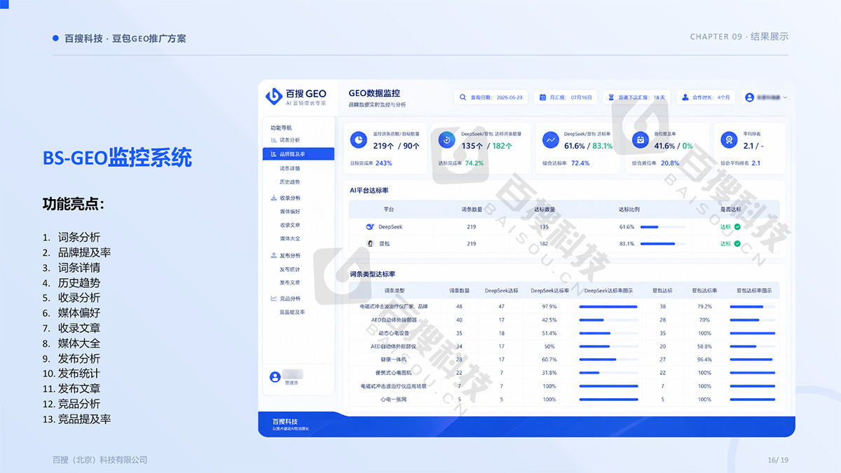Screen dimensions: 841x473
Task: Click the 健康一体机 row label
Action: (x=394, y=359)
